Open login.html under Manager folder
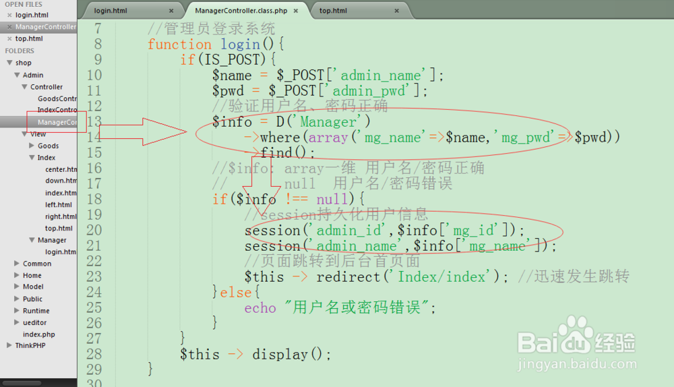The width and height of the screenshot is (674, 387). 61,252
